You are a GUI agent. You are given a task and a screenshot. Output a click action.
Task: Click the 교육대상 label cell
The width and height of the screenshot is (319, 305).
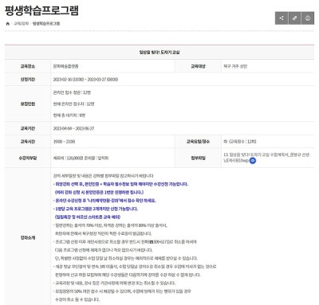(x=198, y=66)
